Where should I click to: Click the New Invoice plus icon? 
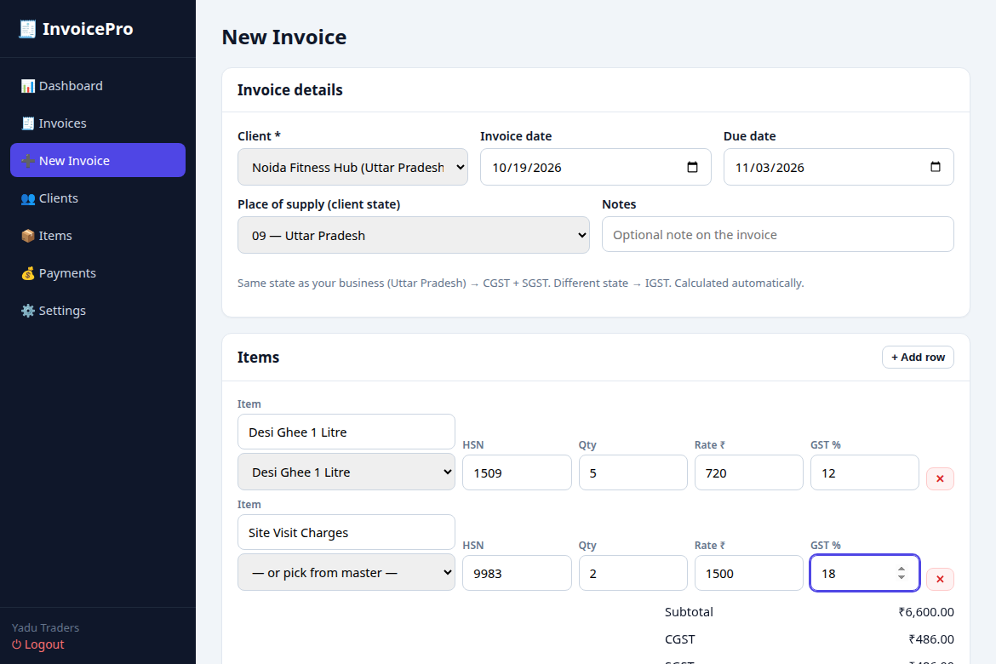pos(28,161)
